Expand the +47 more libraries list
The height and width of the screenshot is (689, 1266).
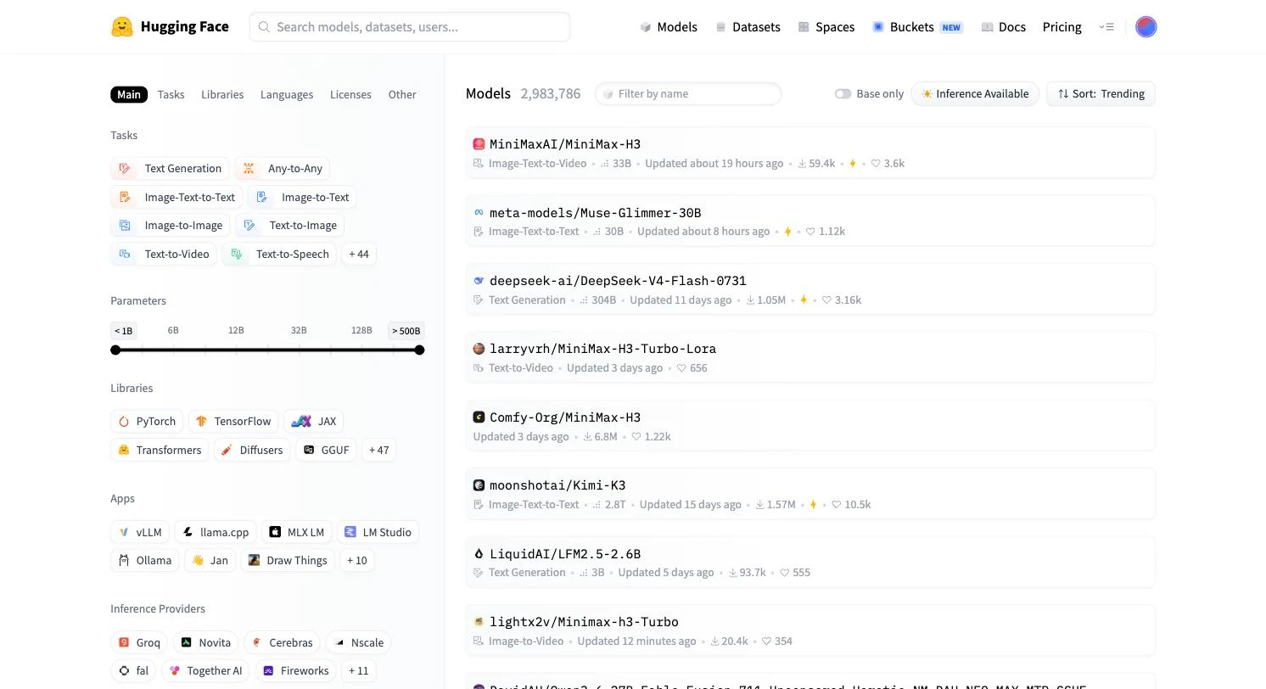378,450
